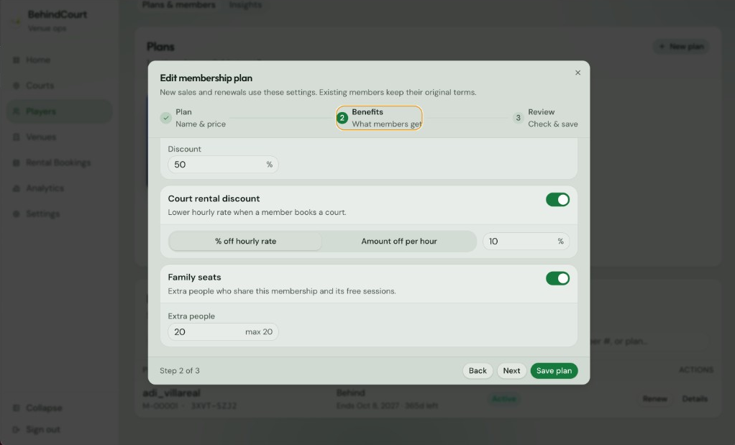The height and width of the screenshot is (445, 735).
Task: Sign out of BehindCourt
Action: pyautogui.click(x=37, y=429)
